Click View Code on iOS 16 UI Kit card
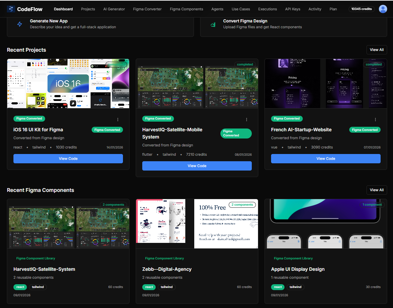The height and width of the screenshot is (308, 393). (68, 158)
